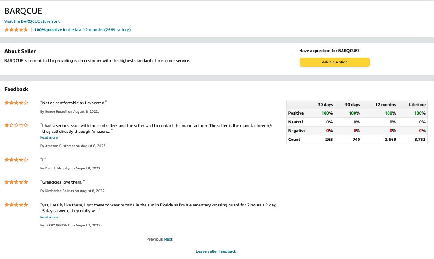The height and width of the screenshot is (259, 434).
Task: Click one-star rating on controllers issue review
Action: tap(17, 125)
